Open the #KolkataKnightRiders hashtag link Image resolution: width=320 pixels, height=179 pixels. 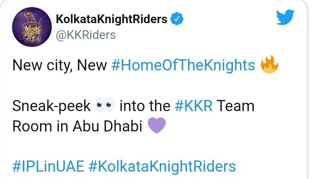162,167
